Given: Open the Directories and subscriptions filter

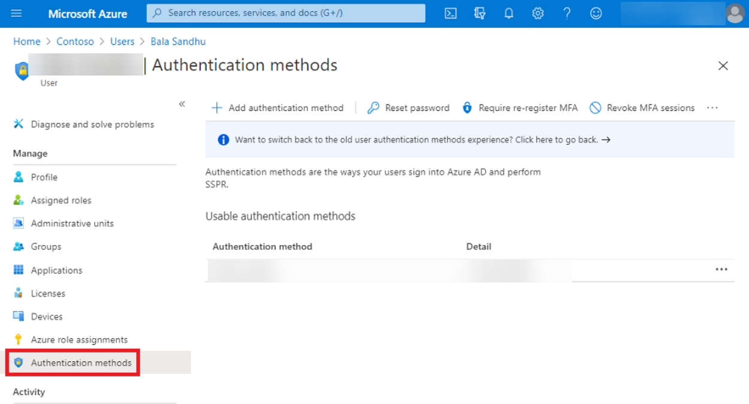Looking at the screenshot, I should coord(479,13).
